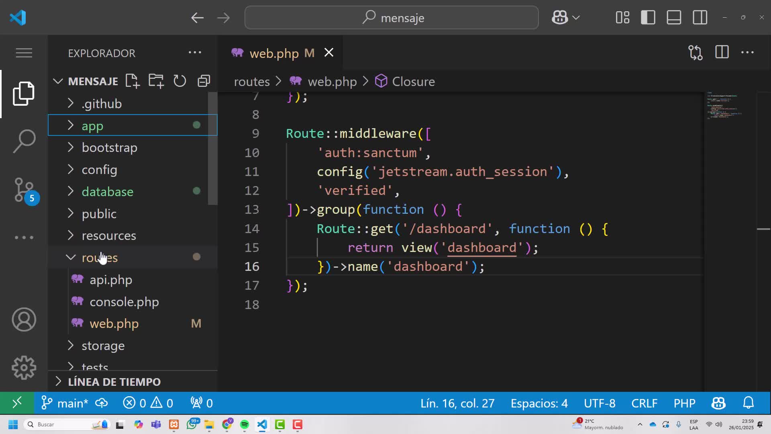Open Copilot dropdown in title bar
Viewport: 771px width, 434px height.
576,18
